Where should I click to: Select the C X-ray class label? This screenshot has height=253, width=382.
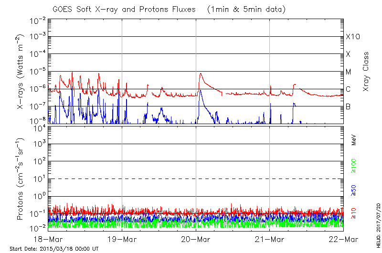click(349, 90)
